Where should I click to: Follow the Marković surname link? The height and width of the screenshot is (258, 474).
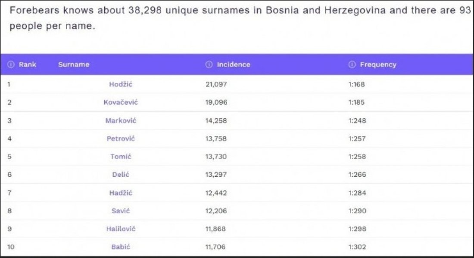[121, 120]
